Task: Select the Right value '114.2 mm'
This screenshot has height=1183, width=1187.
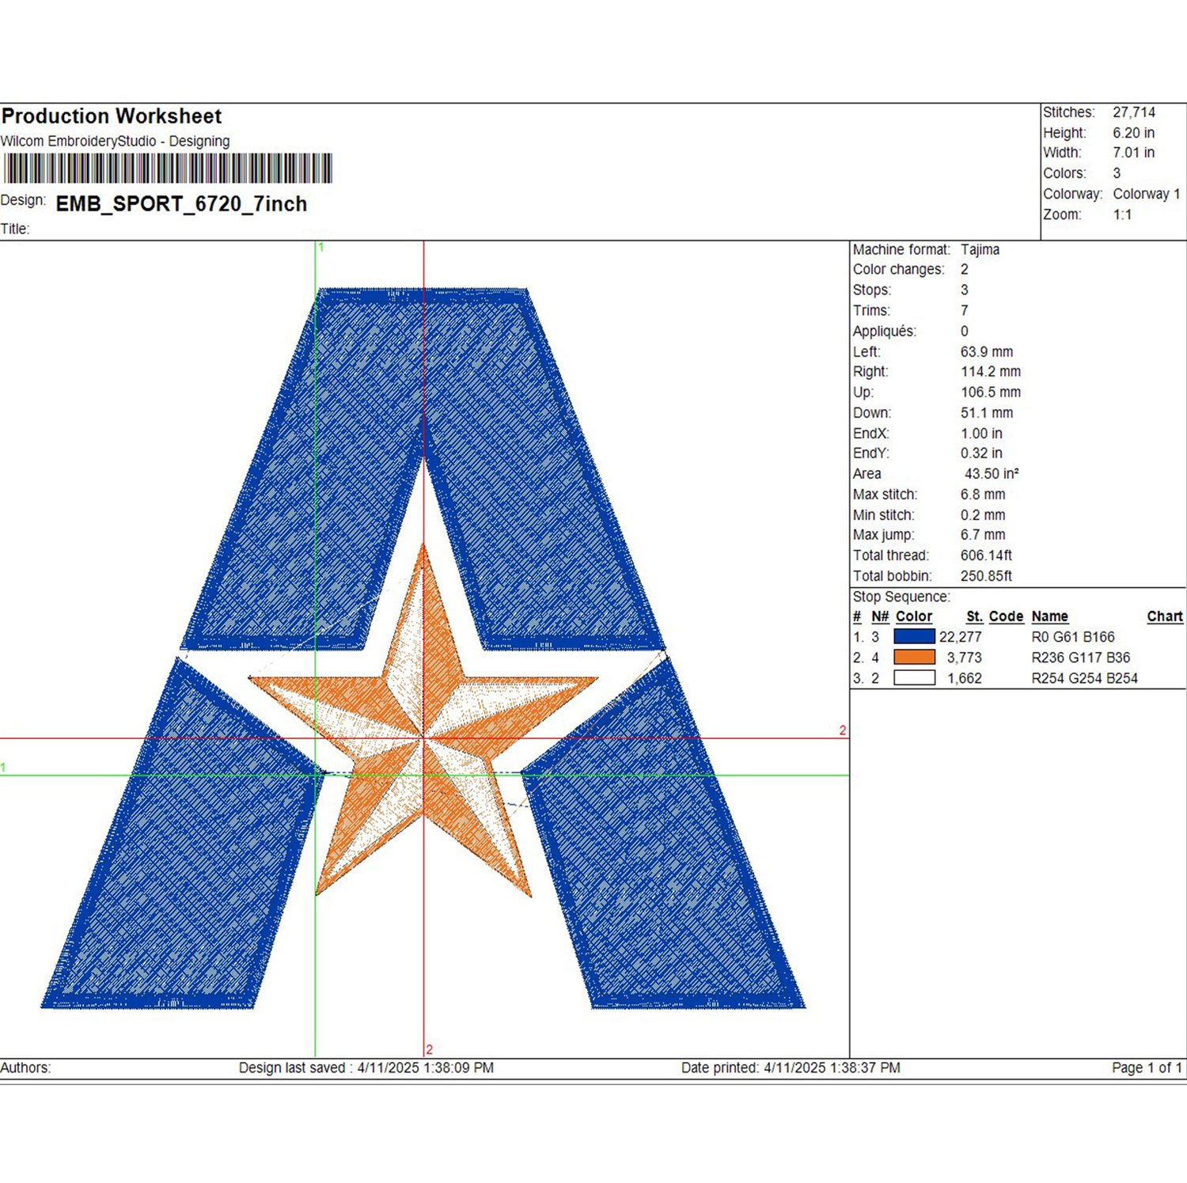Action: (991, 372)
